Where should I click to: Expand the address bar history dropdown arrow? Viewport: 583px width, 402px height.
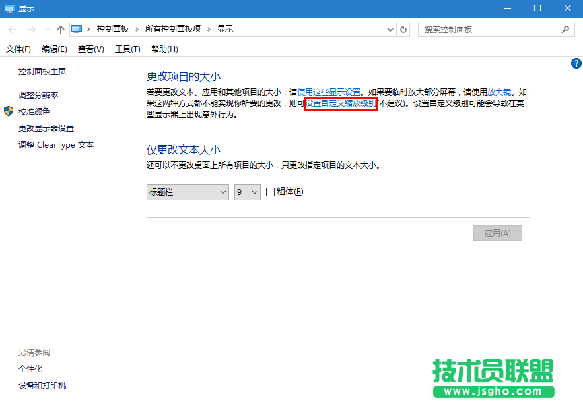391,29
